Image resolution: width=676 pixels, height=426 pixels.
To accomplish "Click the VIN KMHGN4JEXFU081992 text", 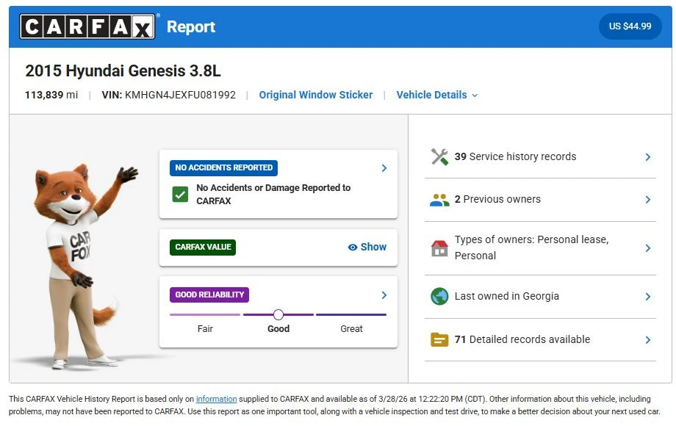I will pos(168,95).
